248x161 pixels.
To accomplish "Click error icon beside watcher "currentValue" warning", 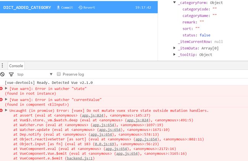I will [1, 100].
